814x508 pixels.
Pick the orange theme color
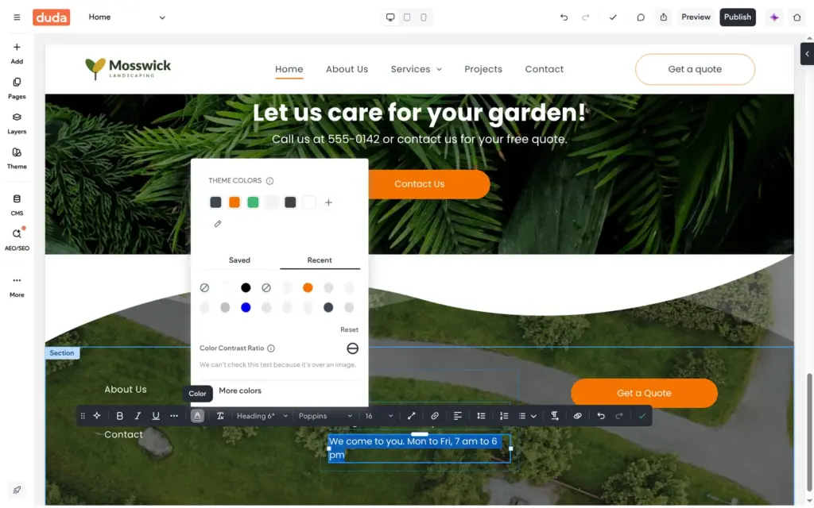(x=235, y=202)
